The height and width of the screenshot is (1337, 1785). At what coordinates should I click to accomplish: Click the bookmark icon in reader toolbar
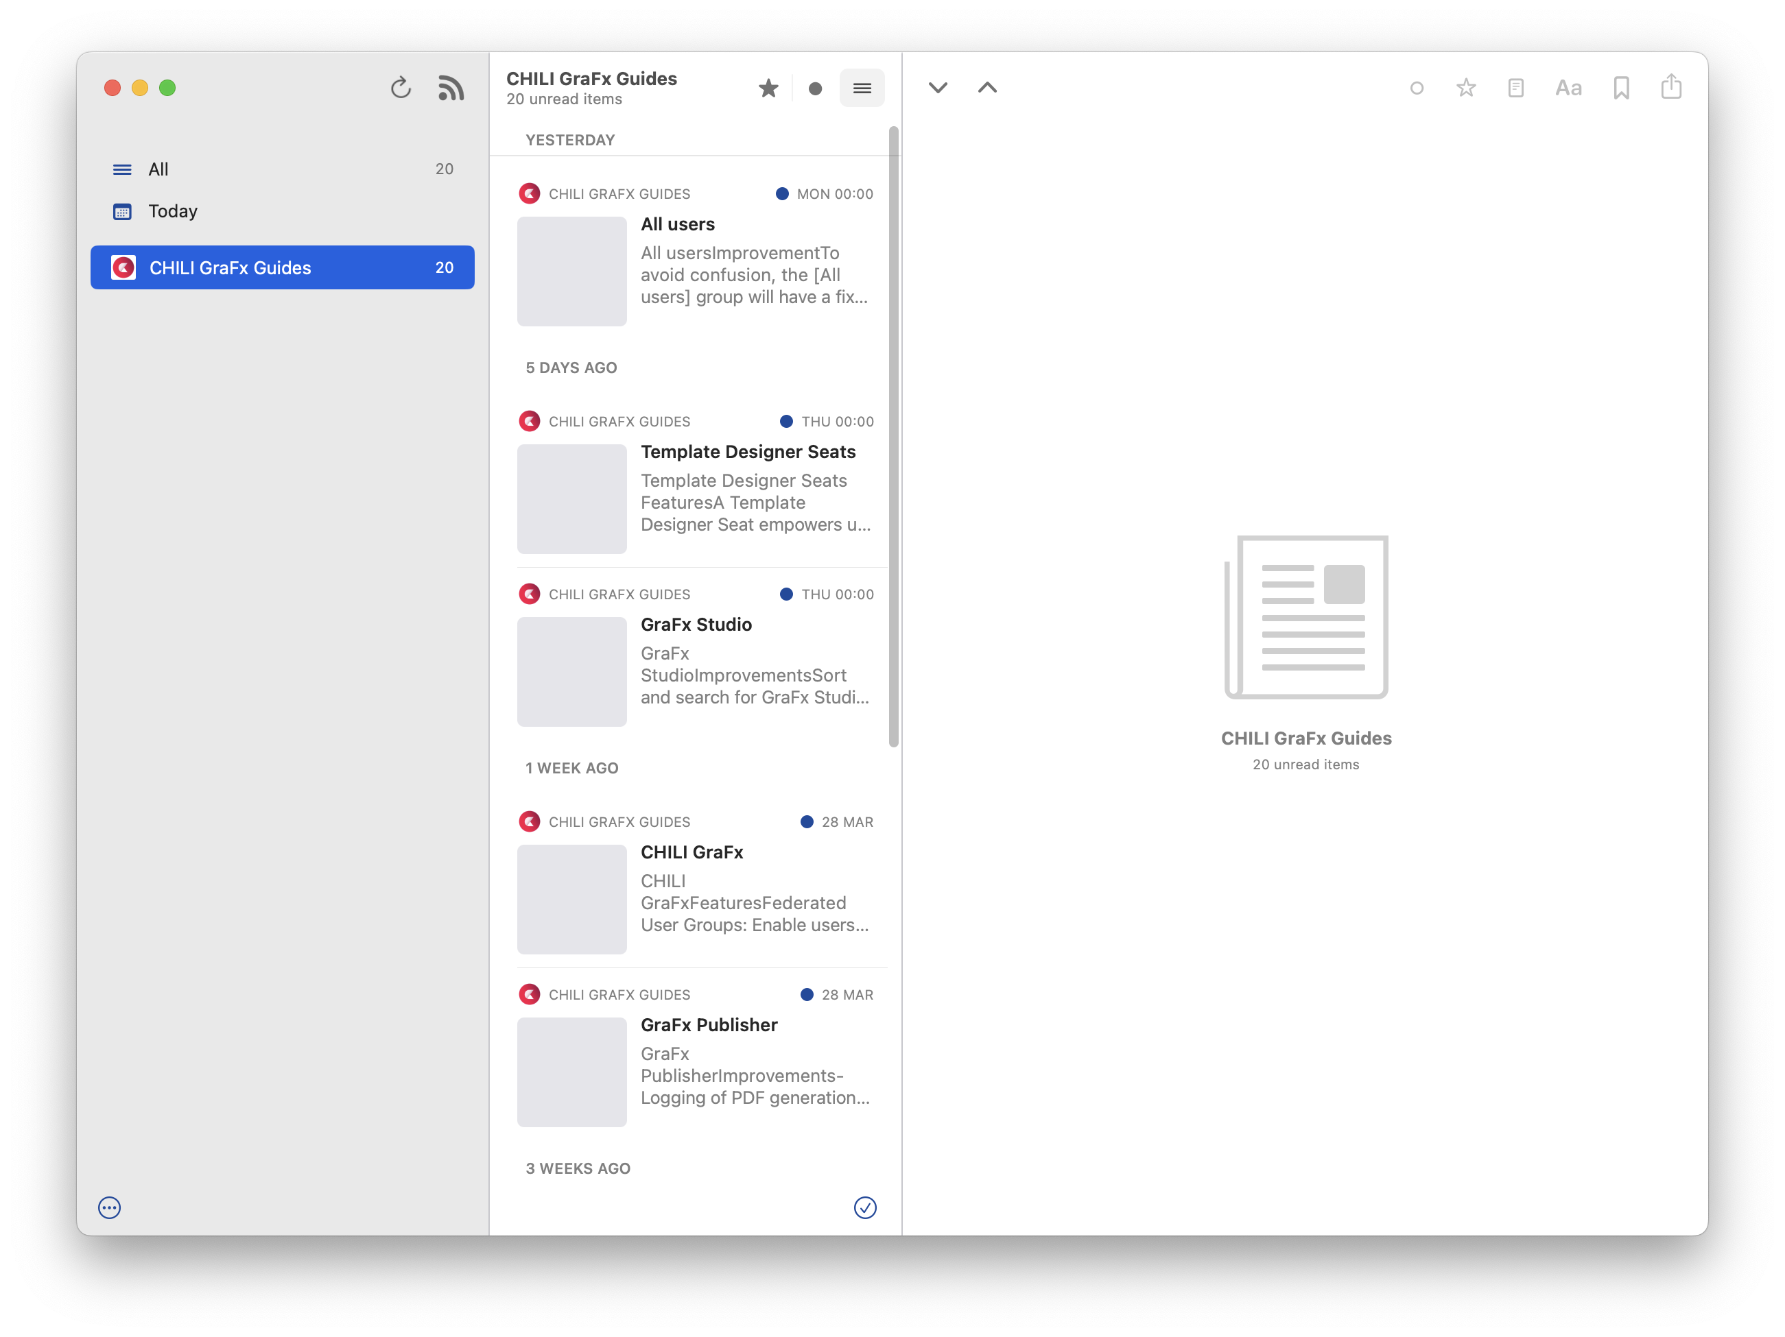(x=1621, y=88)
